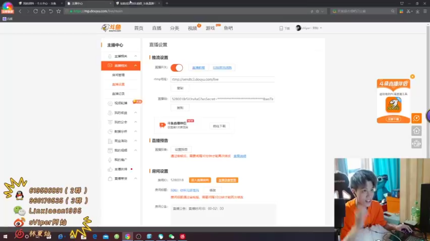
Task: Open the 首页 nav item
Action: (139, 28)
